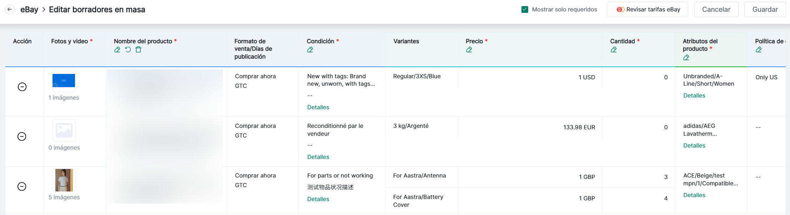Click the eBay breadcrumb link
790x215 pixels.
tap(29, 10)
